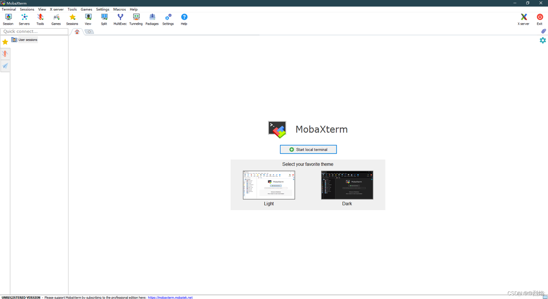548x299 pixels.
Task: Open the Sessions menu in menu bar
Action: pos(27,9)
